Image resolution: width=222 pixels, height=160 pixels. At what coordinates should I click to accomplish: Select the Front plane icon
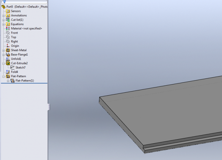click(8, 33)
